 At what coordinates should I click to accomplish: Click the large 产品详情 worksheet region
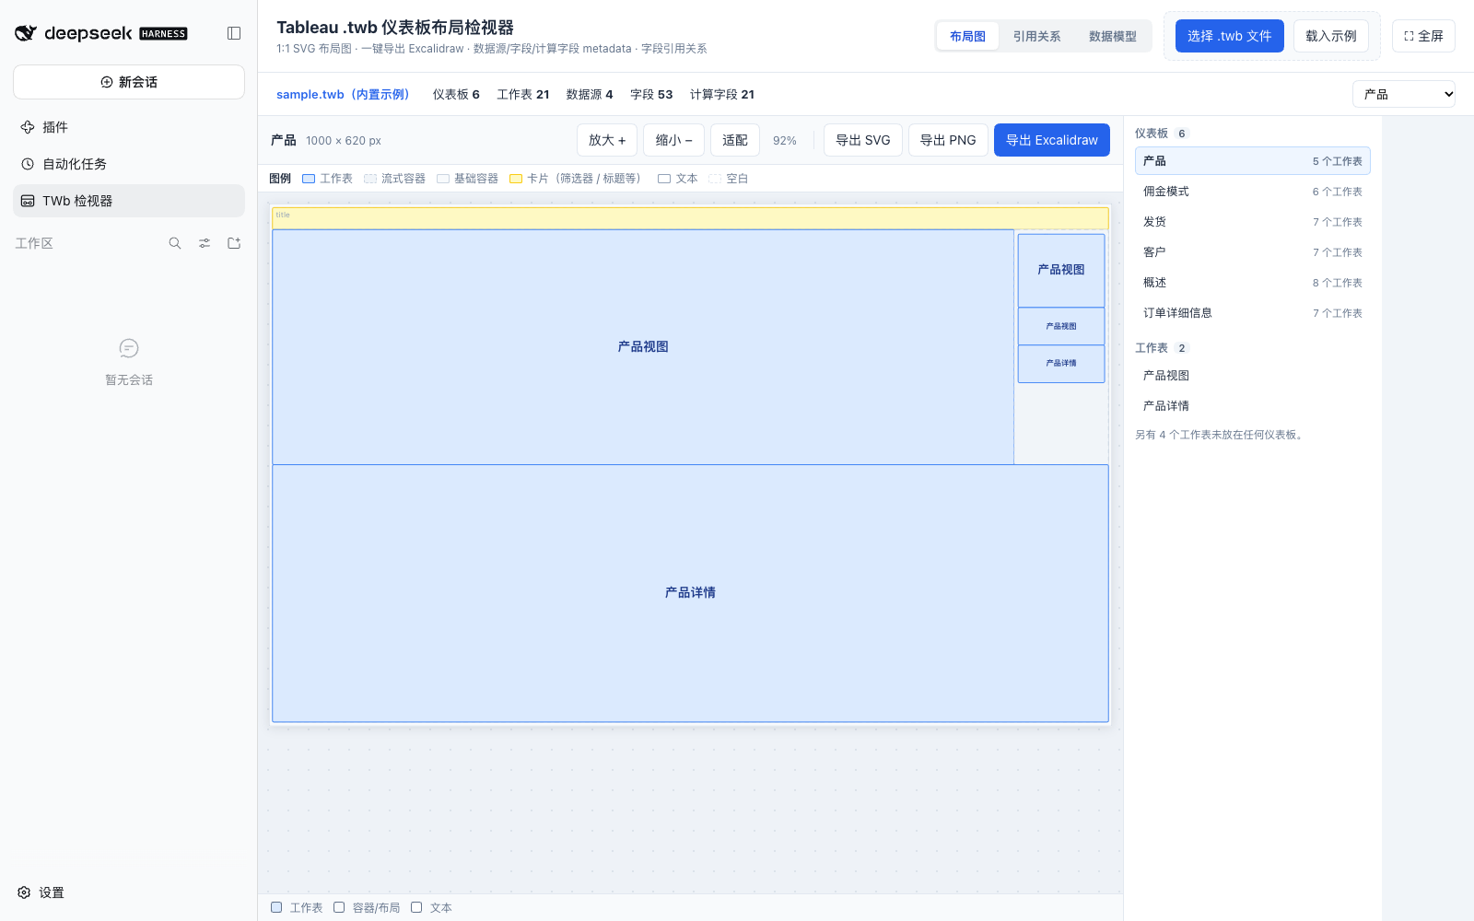[690, 593]
